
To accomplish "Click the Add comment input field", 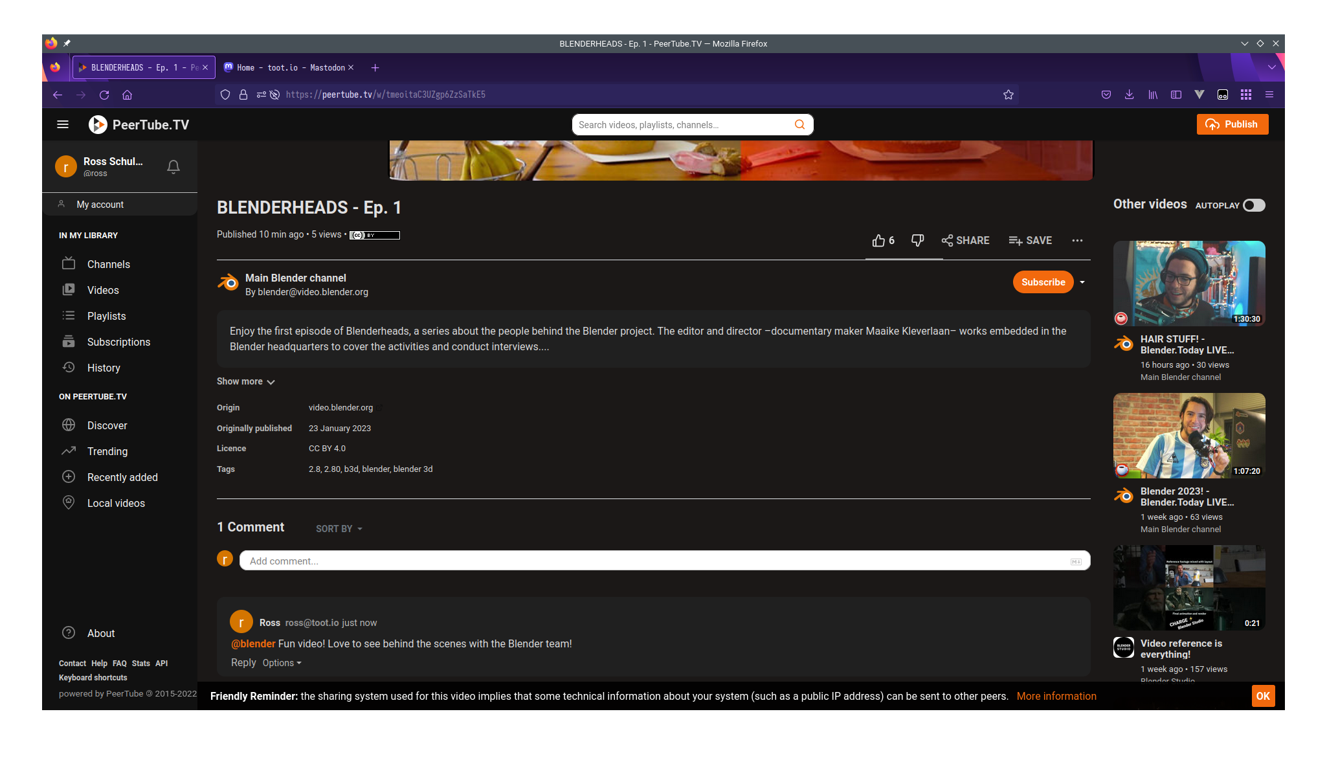I will 654,561.
